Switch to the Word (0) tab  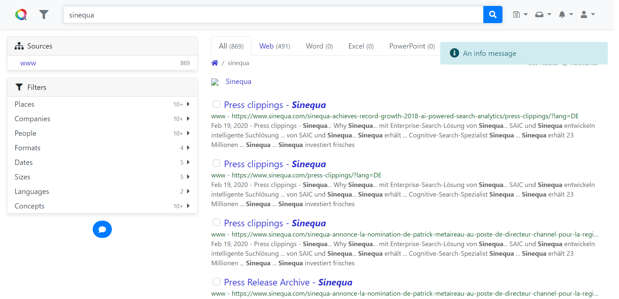pyautogui.click(x=319, y=46)
